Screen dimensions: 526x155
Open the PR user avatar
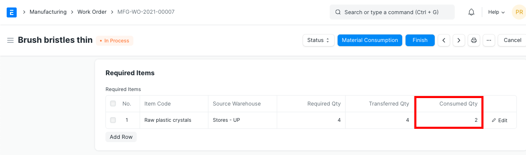[x=519, y=12]
